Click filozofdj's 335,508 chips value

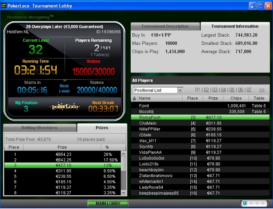click(237, 112)
